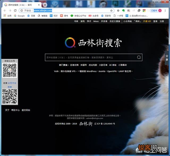Open the 「有料」 link
Viewport: 170px width, 156px height.
(x=137, y=21)
